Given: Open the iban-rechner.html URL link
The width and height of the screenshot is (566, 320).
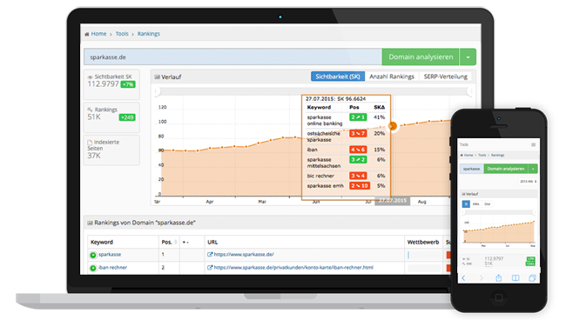Looking at the screenshot, I should 293,267.
